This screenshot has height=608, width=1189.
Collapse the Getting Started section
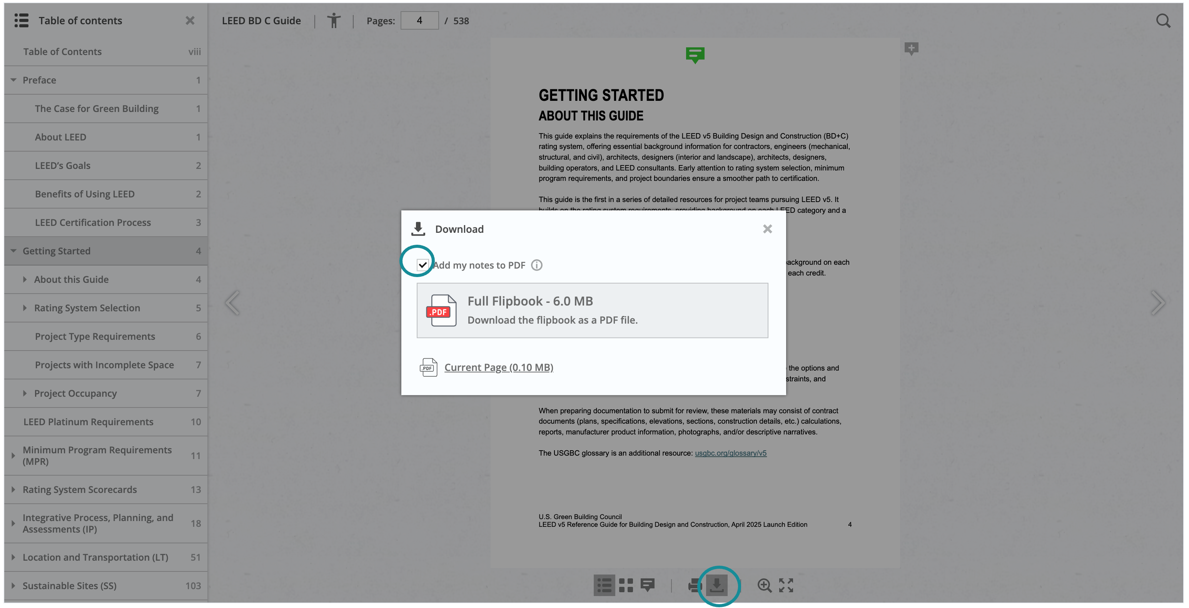tap(13, 251)
